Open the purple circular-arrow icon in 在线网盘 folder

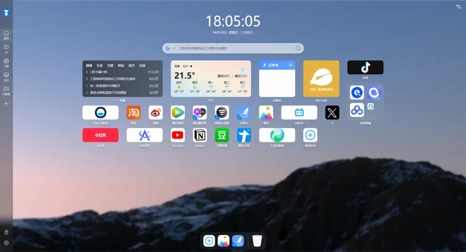point(374,93)
